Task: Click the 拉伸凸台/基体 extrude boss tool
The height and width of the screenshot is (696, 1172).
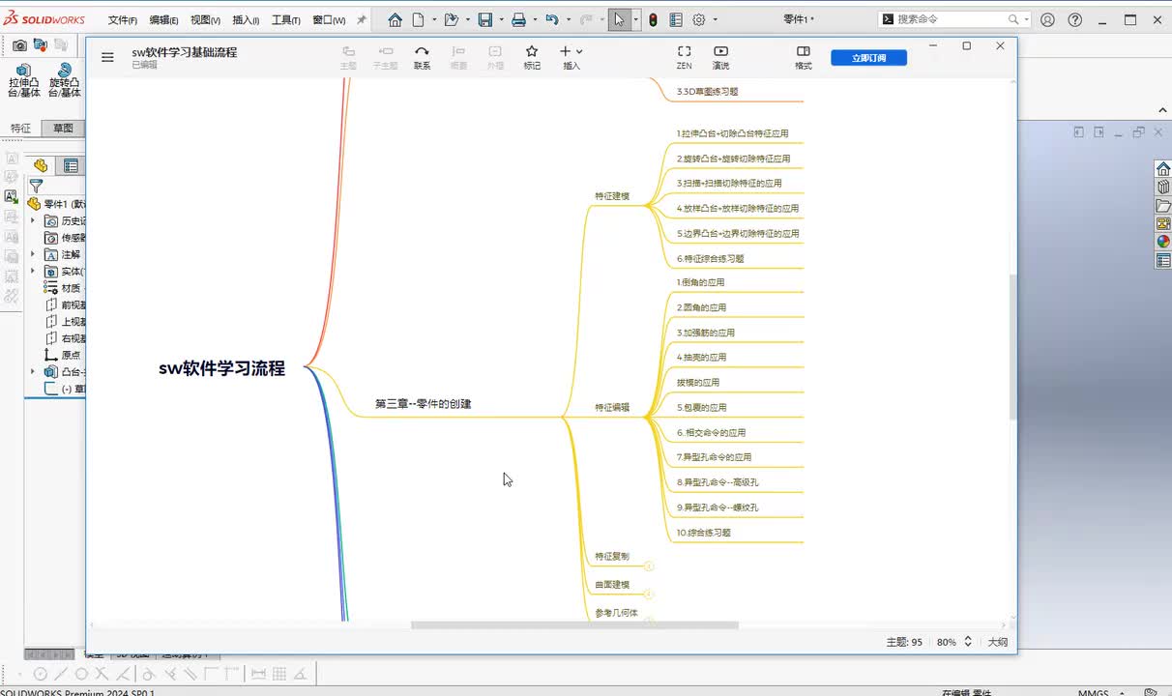Action: coord(24,80)
